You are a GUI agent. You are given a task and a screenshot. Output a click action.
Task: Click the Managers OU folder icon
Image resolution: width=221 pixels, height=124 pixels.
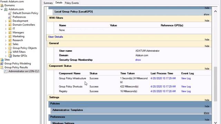[x=10, y=33]
